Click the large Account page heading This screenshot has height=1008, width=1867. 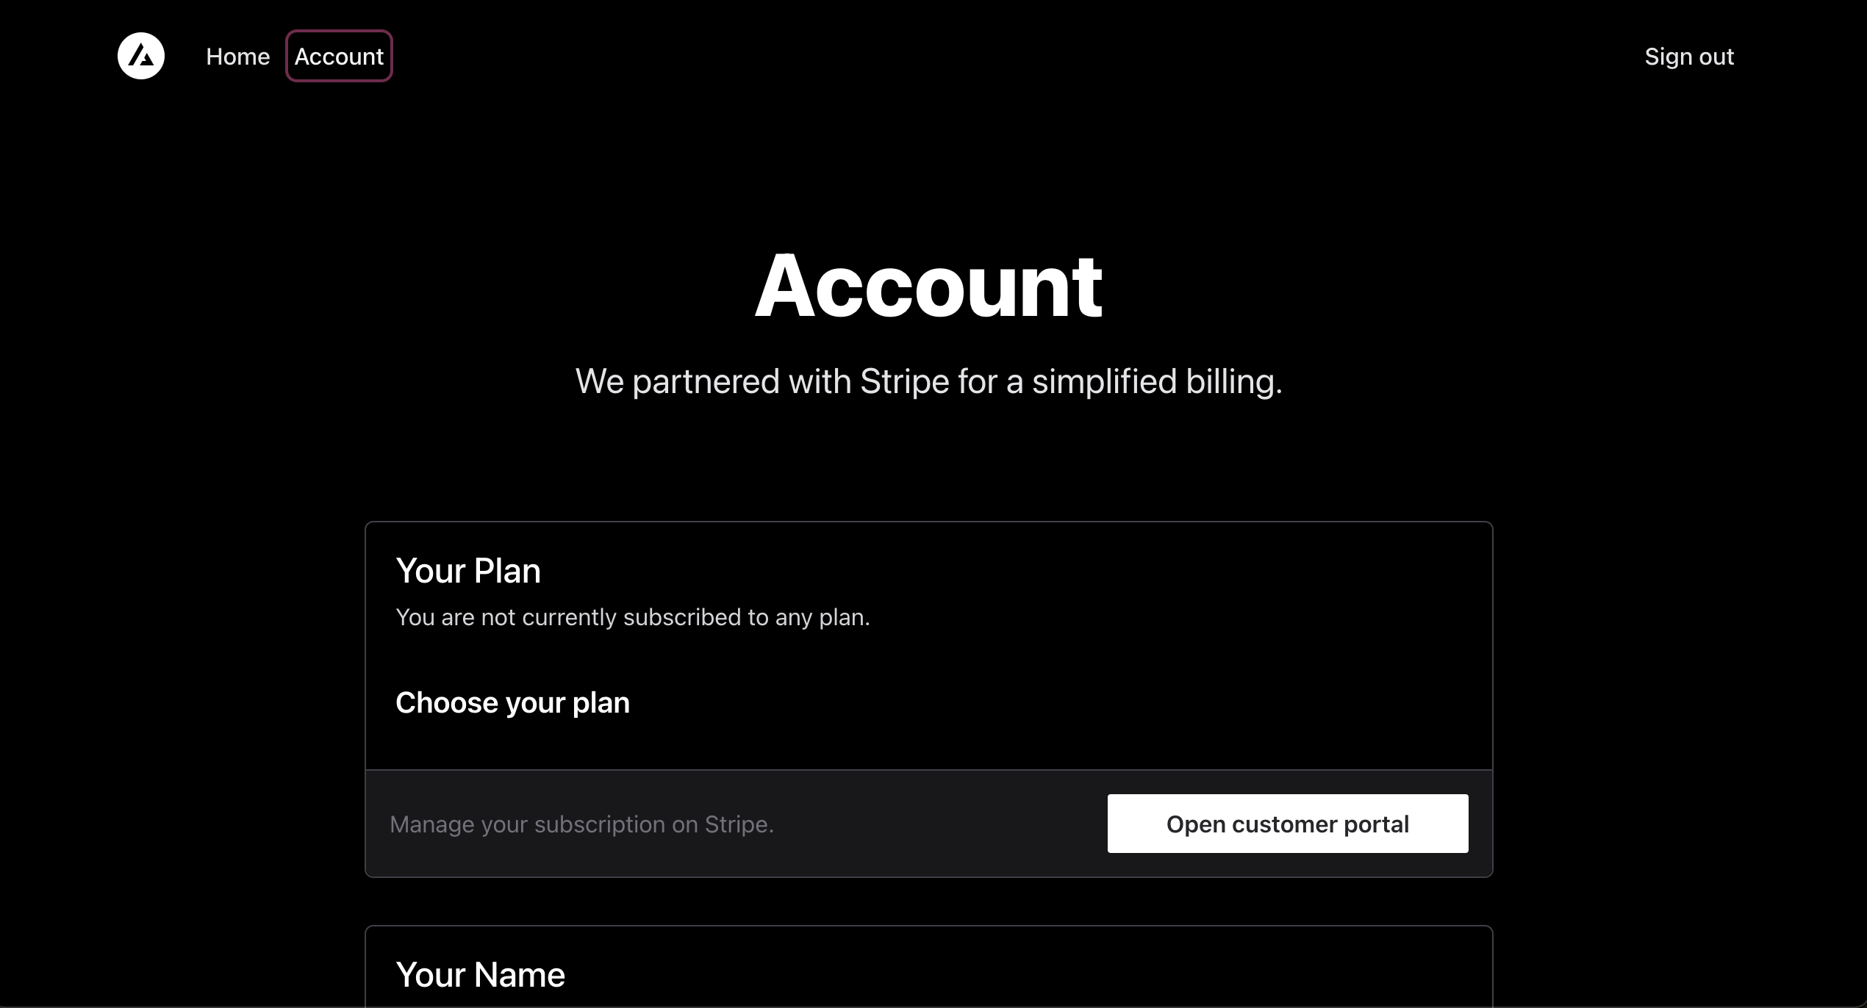pos(928,286)
